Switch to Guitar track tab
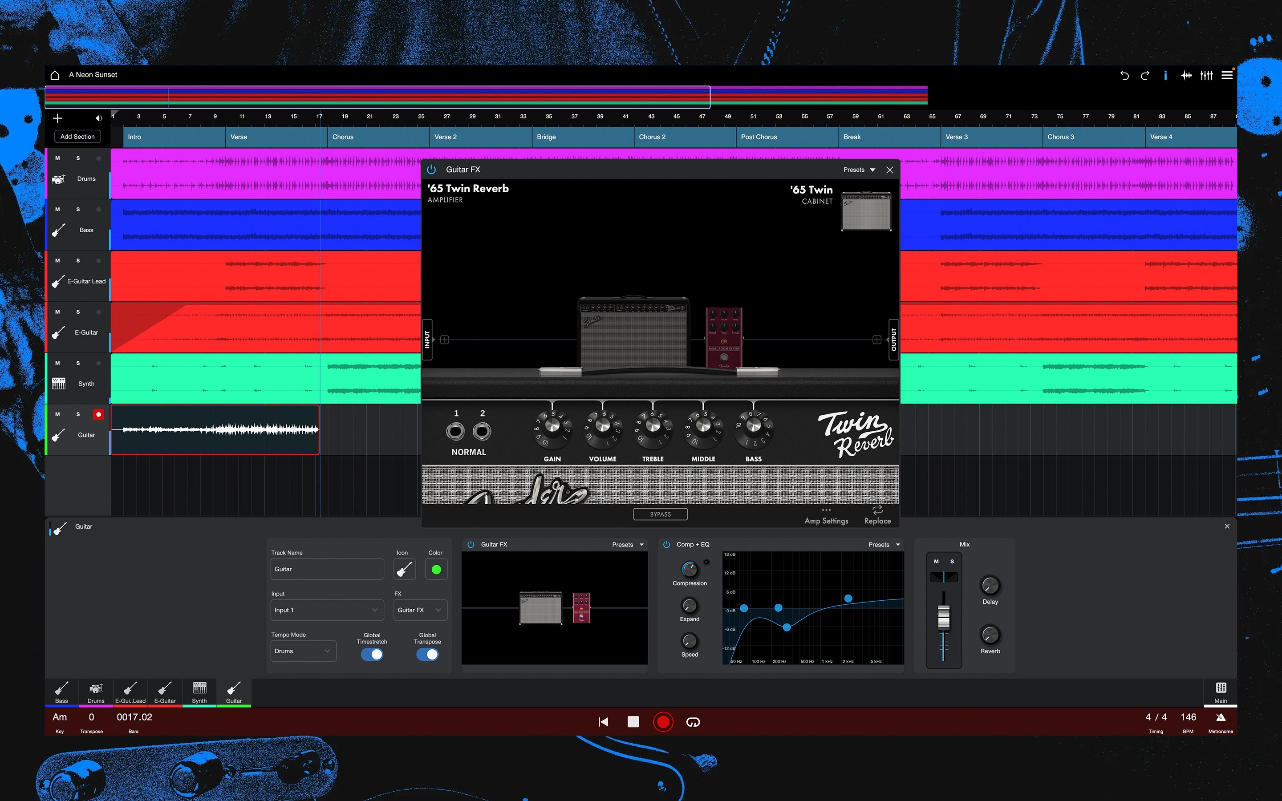The width and height of the screenshot is (1282, 801). click(x=234, y=693)
